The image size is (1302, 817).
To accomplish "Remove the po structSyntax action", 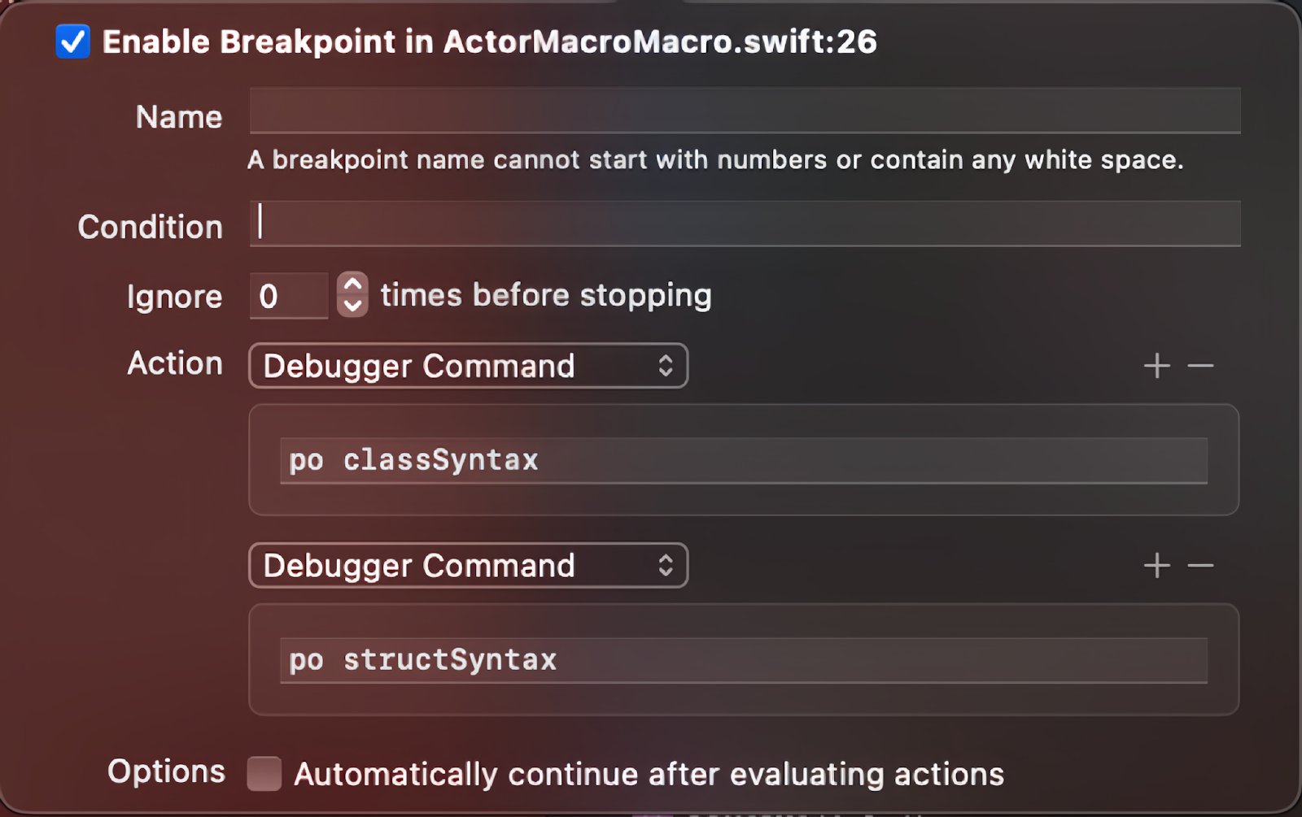I will [1200, 565].
